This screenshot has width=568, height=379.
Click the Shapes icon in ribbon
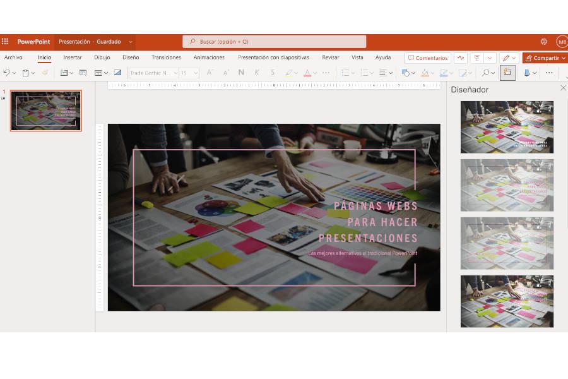click(405, 73)
